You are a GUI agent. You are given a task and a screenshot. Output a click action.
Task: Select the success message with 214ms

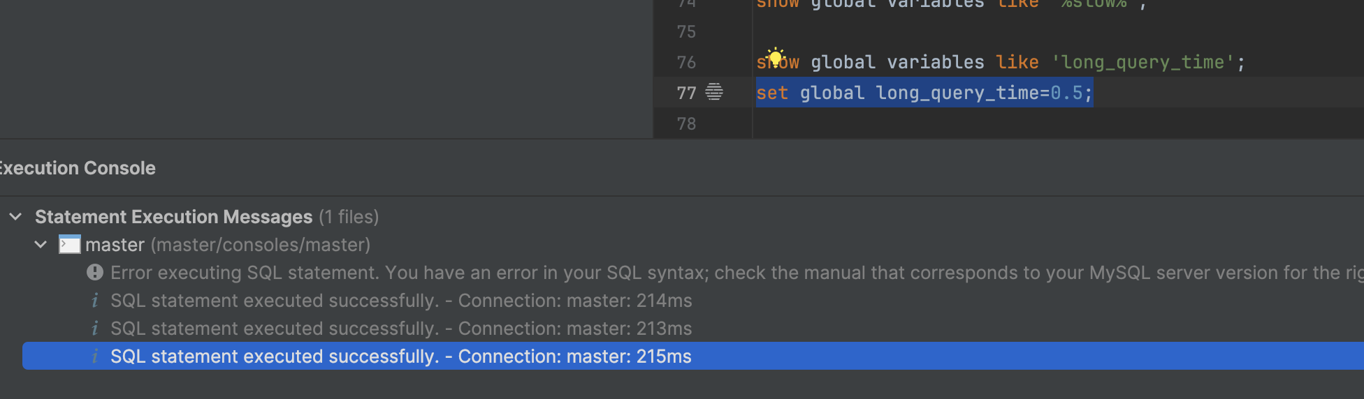click(401, 301)
